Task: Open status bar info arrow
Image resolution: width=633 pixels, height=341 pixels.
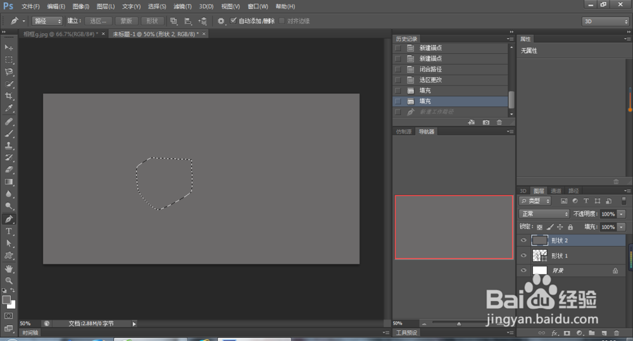Action: click(x=134, y=324)
